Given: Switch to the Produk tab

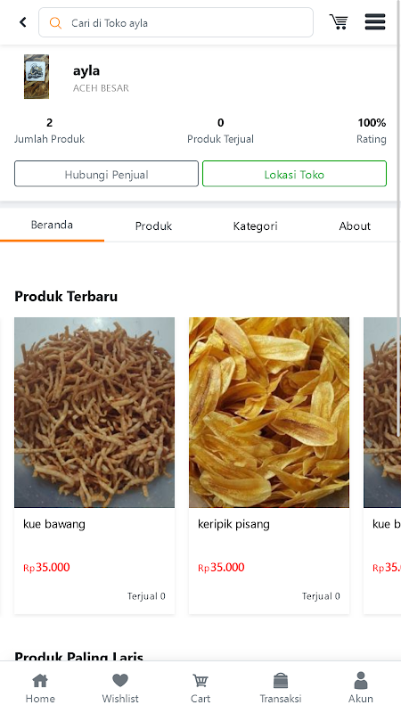Looking at the screenshot, I should click(153, 226).
